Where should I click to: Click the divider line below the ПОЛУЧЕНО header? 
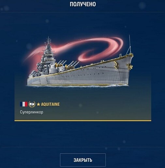(82, 12)
